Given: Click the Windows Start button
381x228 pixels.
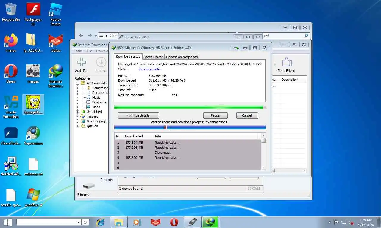Looking at the screenshot, I should (x=8, y=222).
